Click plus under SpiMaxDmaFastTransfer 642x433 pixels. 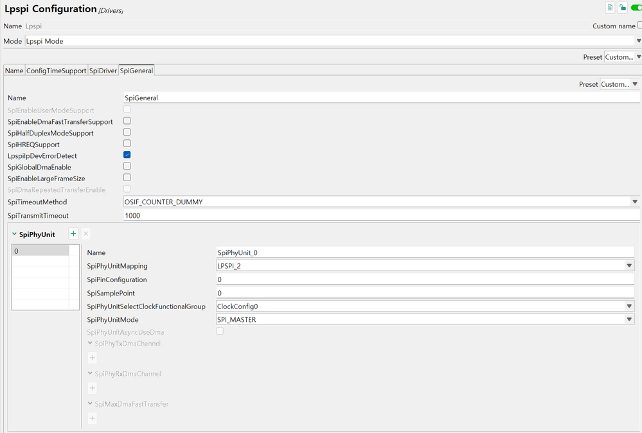(93, 418)
